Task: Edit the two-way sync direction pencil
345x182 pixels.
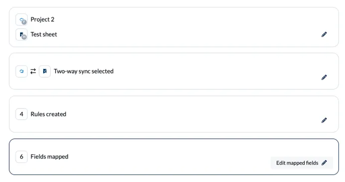Action: coord(324,77)
